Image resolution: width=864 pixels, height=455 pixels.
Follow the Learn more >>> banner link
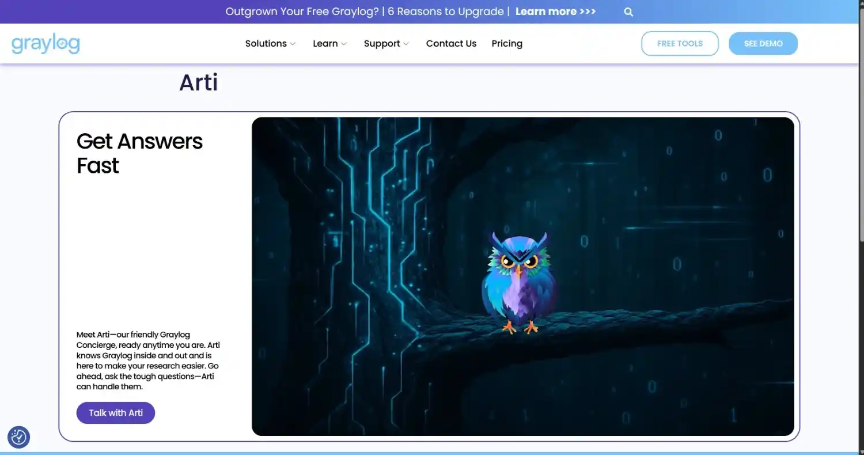click(x=555, y=12)
